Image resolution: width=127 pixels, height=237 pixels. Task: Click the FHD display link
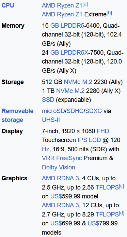[x=103, y=131]
